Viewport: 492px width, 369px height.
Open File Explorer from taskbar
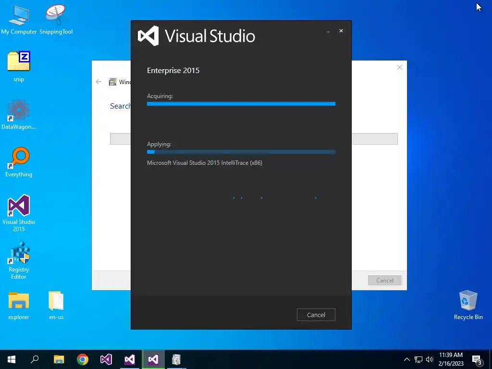[59, 359]
